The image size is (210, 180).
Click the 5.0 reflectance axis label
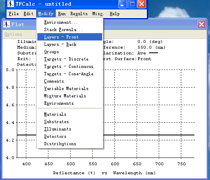point(10,70)
